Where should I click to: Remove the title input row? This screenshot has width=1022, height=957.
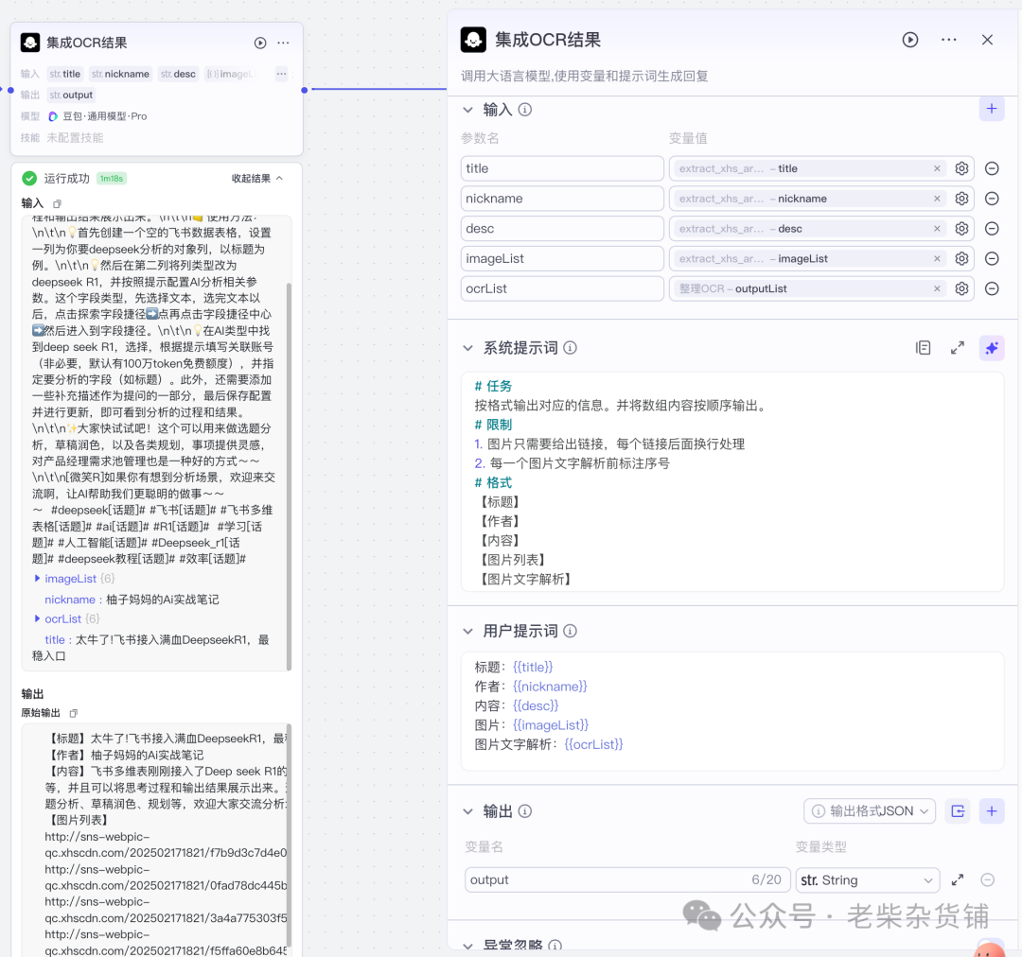tap(992, 168)
